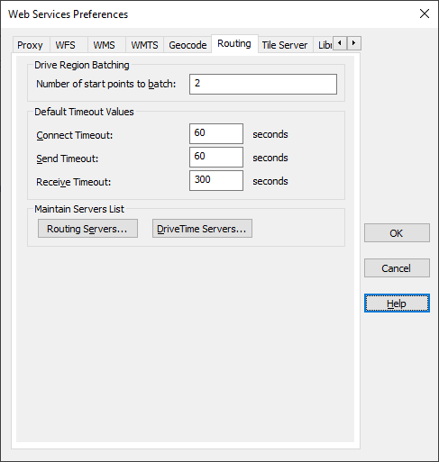Select the WMS tab
Screen dimensions: 439x462
(104, 45)
